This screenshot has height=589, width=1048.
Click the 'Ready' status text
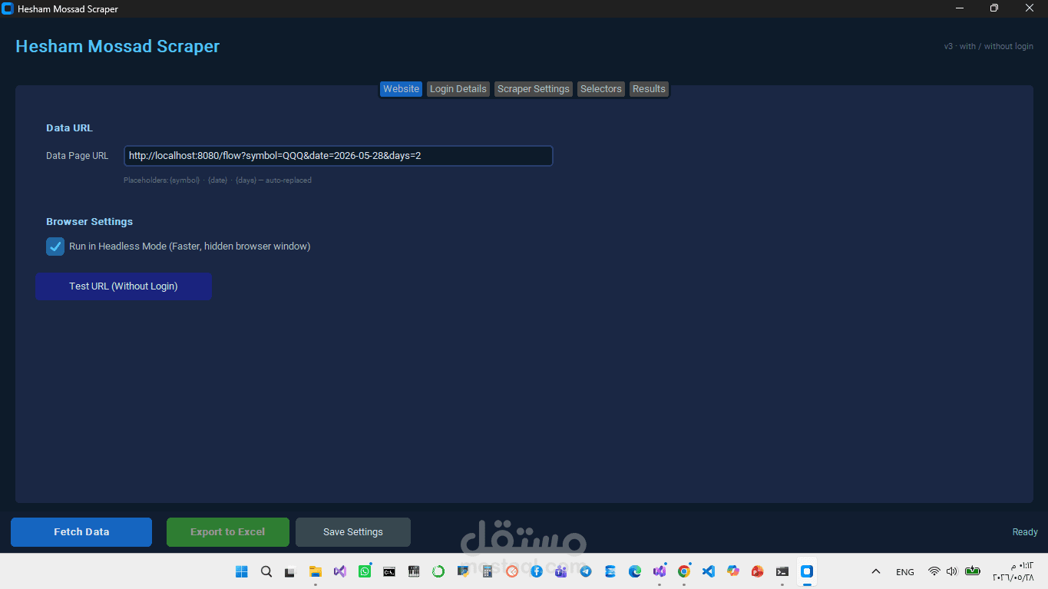pos(1025,532)
